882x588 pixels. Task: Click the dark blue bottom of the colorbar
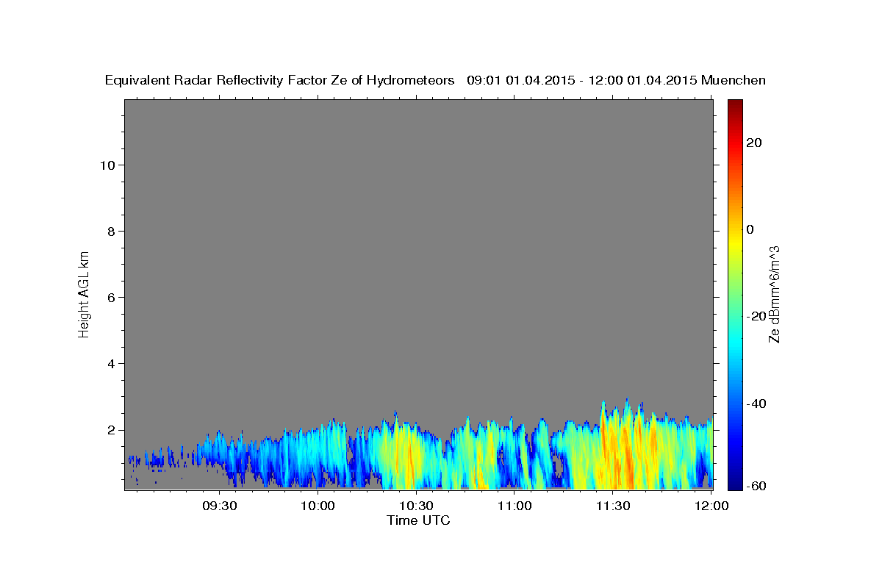click(735, 482)
